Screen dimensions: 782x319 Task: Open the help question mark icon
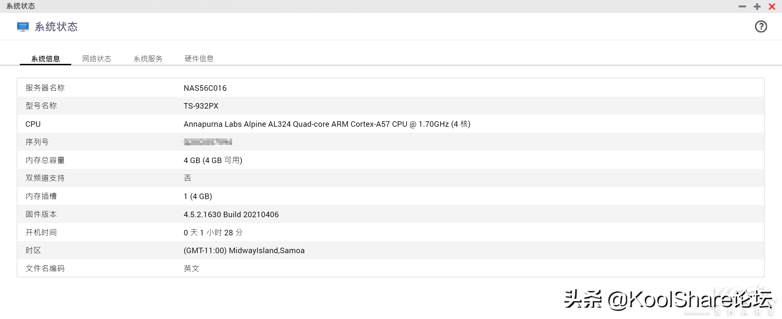point(761,27)
